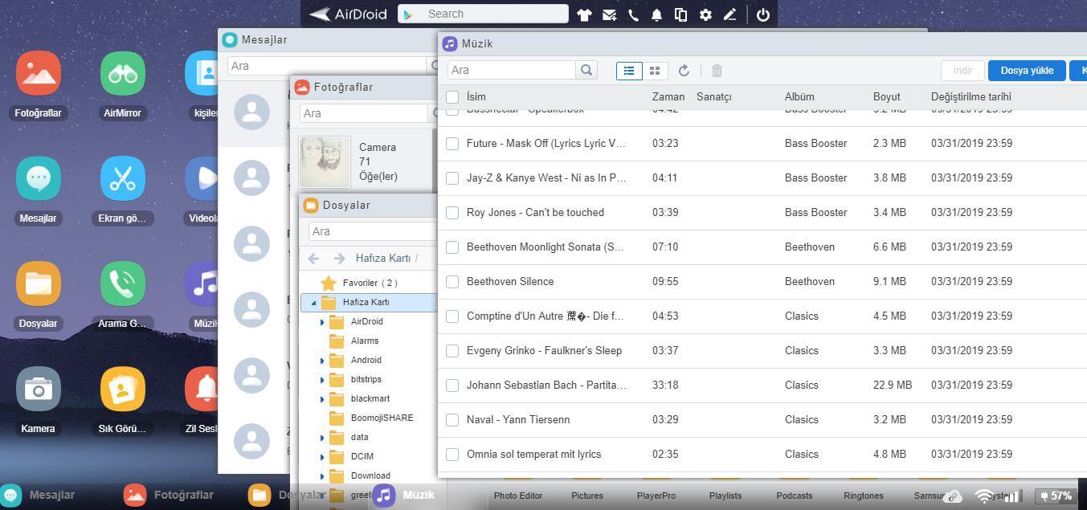Click the search magnifier button in the Müzik window

587,70
